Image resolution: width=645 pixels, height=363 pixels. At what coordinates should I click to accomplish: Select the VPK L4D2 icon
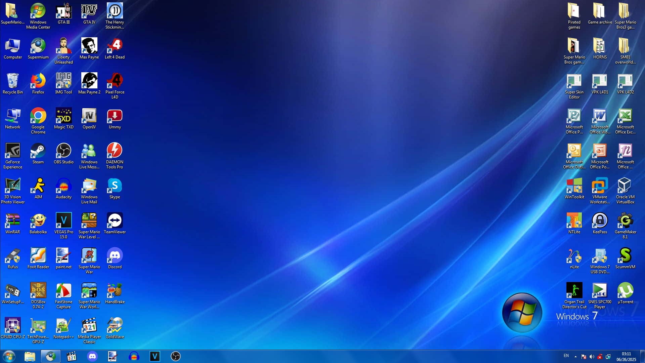point(625,84)
